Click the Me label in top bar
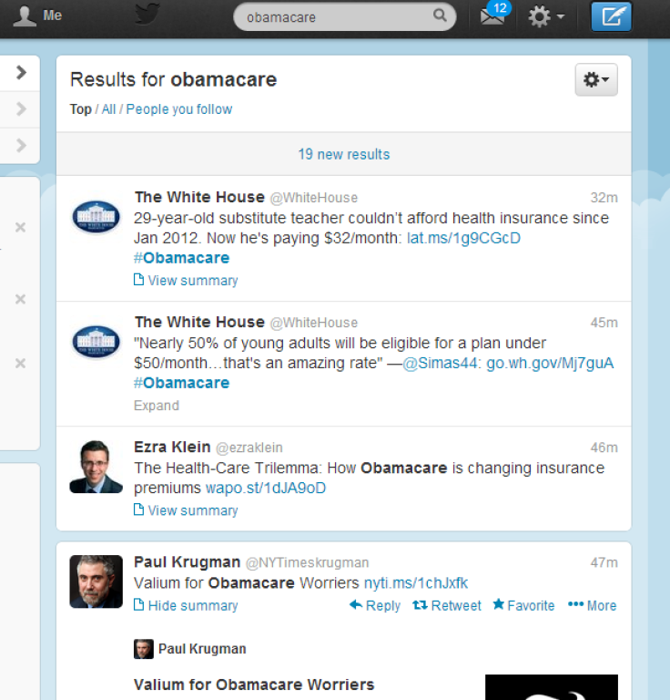This screenshot has width=670, height=700. tap(52, 15)
